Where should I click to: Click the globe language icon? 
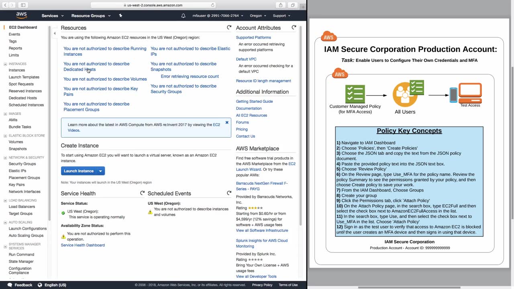click(x=40, y=285)
